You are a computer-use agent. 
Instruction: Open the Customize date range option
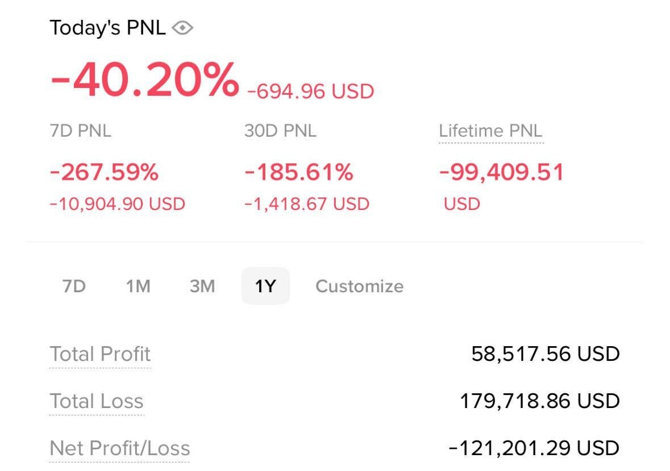point(359,286)
